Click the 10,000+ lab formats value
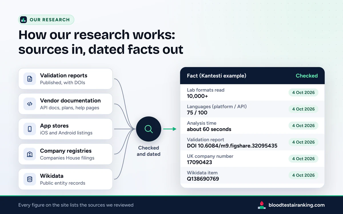Screen dimensions: 343x214 [197, 96]
